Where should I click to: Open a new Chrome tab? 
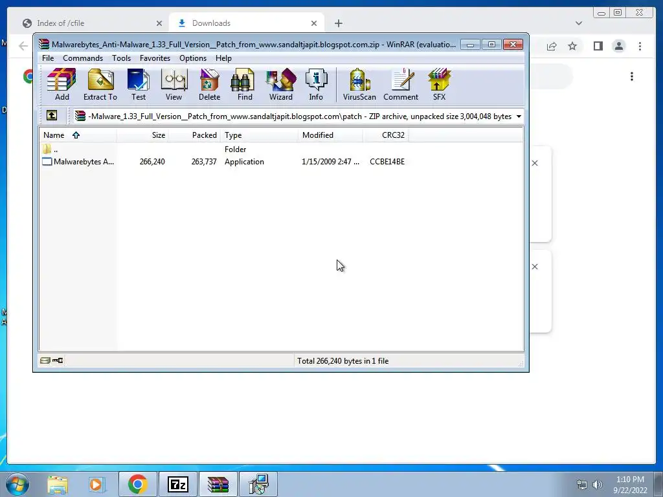coord(338,23)
